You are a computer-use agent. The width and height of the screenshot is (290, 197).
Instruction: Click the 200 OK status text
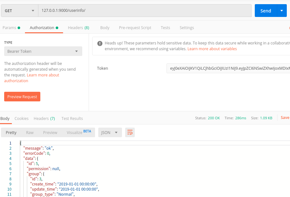click(x=214, y=118)
